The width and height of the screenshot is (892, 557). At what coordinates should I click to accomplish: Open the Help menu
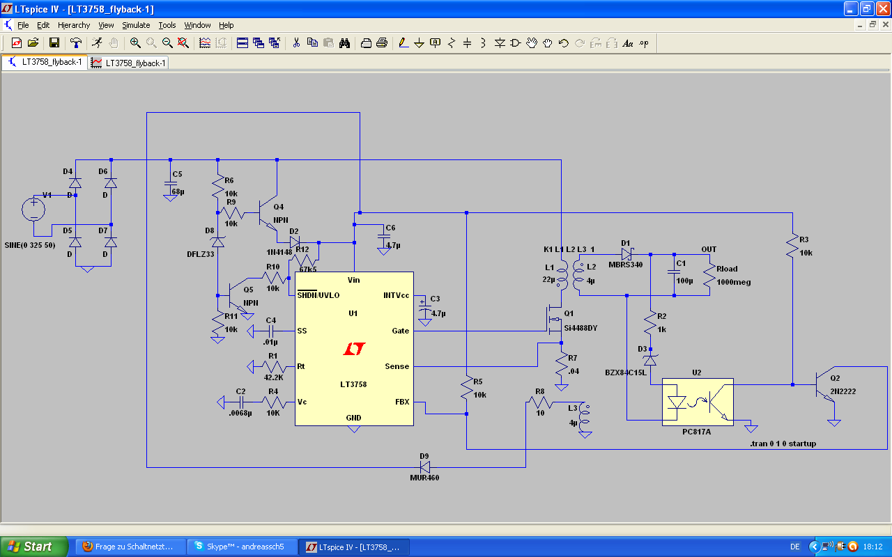pyautogui.click(x=226, y=25)
